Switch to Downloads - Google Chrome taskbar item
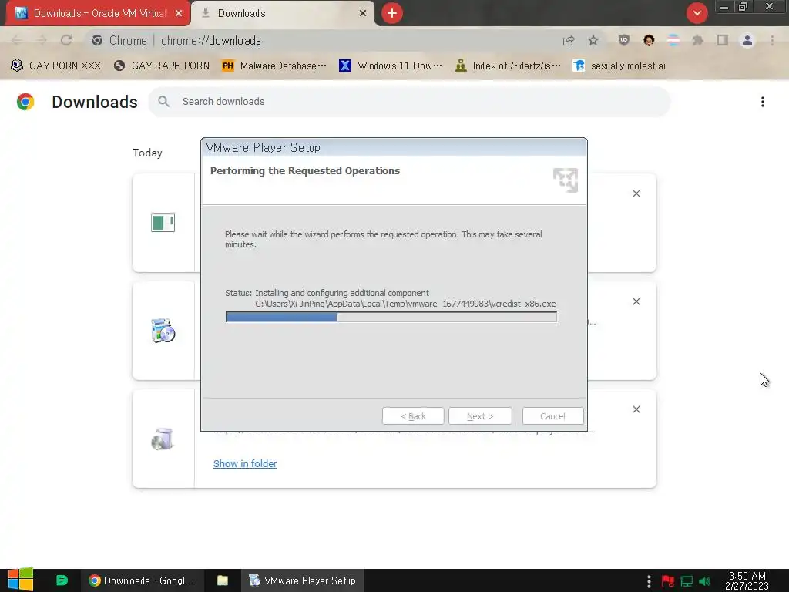789x592 pixels. (143, 580)
